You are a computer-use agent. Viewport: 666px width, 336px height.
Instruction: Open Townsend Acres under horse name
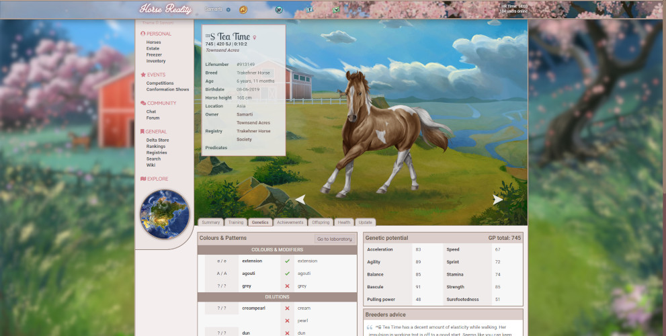tap(222, 50)
